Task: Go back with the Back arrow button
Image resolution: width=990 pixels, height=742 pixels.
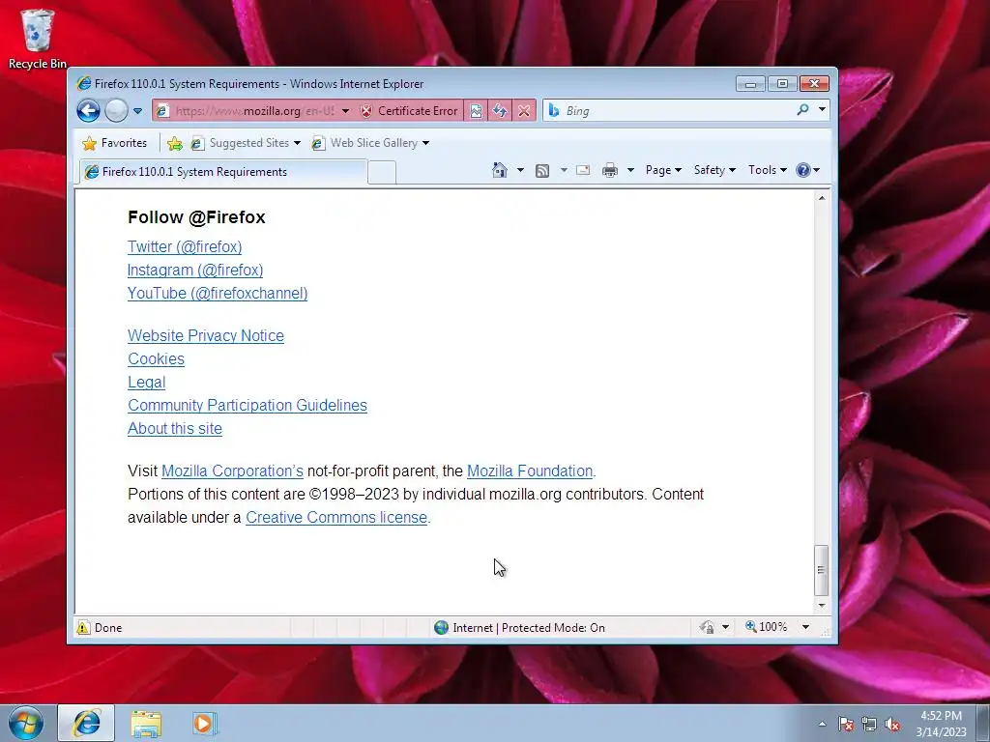Action: [88, 111]
